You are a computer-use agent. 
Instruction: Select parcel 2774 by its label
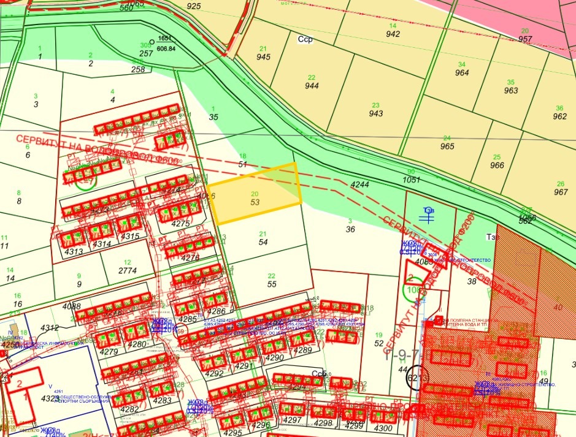click(126, 270)
